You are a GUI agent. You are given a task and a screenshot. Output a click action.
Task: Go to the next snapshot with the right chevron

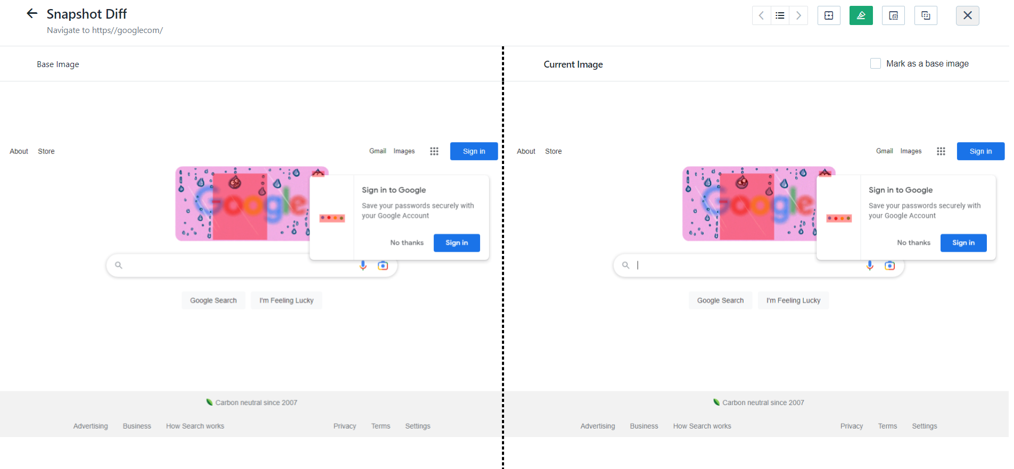798,15
